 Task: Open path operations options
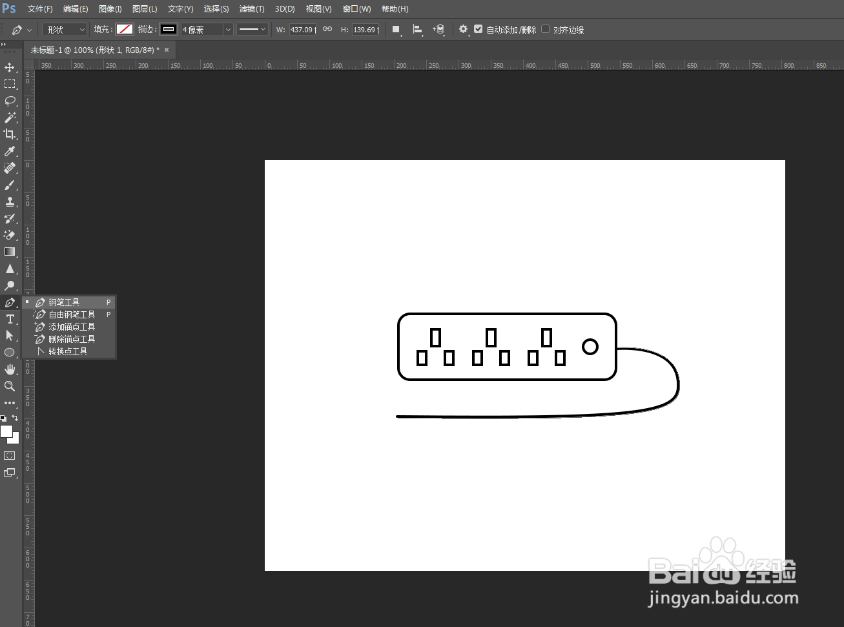click(396, 30)
